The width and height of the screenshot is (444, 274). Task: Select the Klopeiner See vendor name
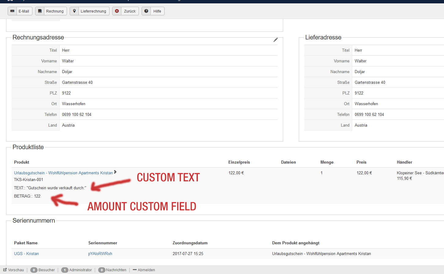[x=420, y=173]
